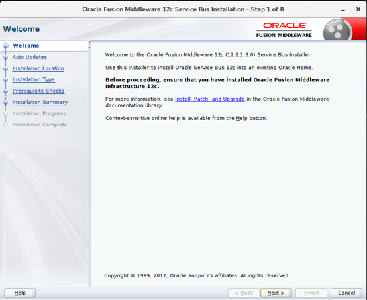The image size is (367, 300).
Task: Open the Prerequisite Checks step
Action: tap(38, 91)
